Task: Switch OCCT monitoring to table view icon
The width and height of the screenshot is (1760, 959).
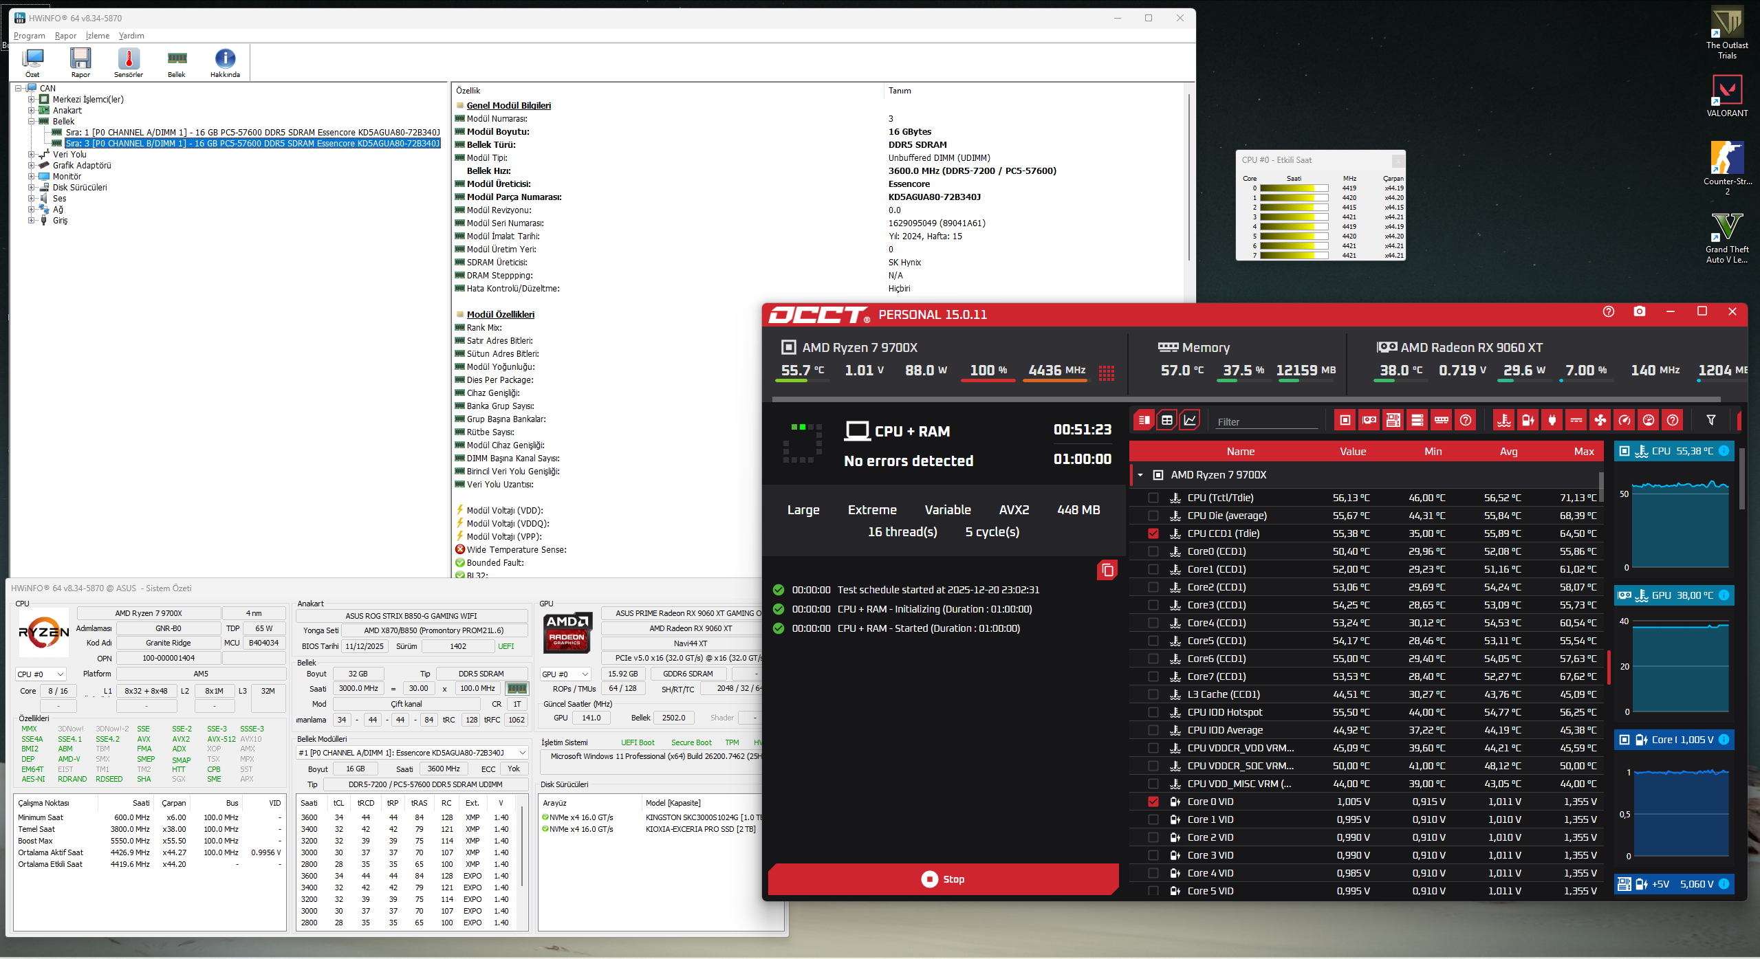Action: (x=1167, y=420)
